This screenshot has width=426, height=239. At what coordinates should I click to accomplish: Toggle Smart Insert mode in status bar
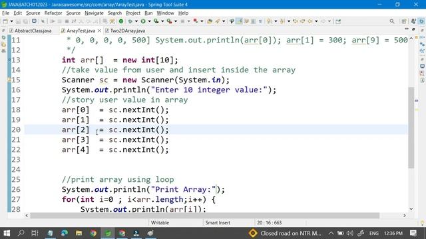pos(218,223)
